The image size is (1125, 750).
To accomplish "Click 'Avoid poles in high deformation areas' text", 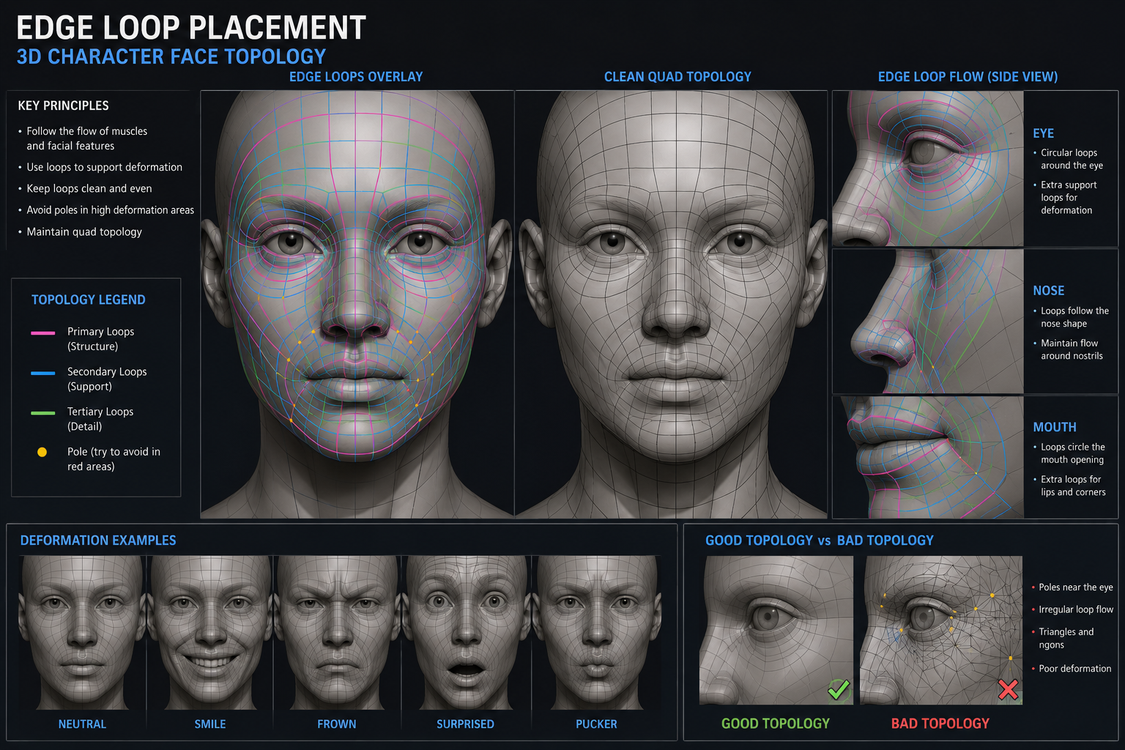I will [x=111, y=210].
